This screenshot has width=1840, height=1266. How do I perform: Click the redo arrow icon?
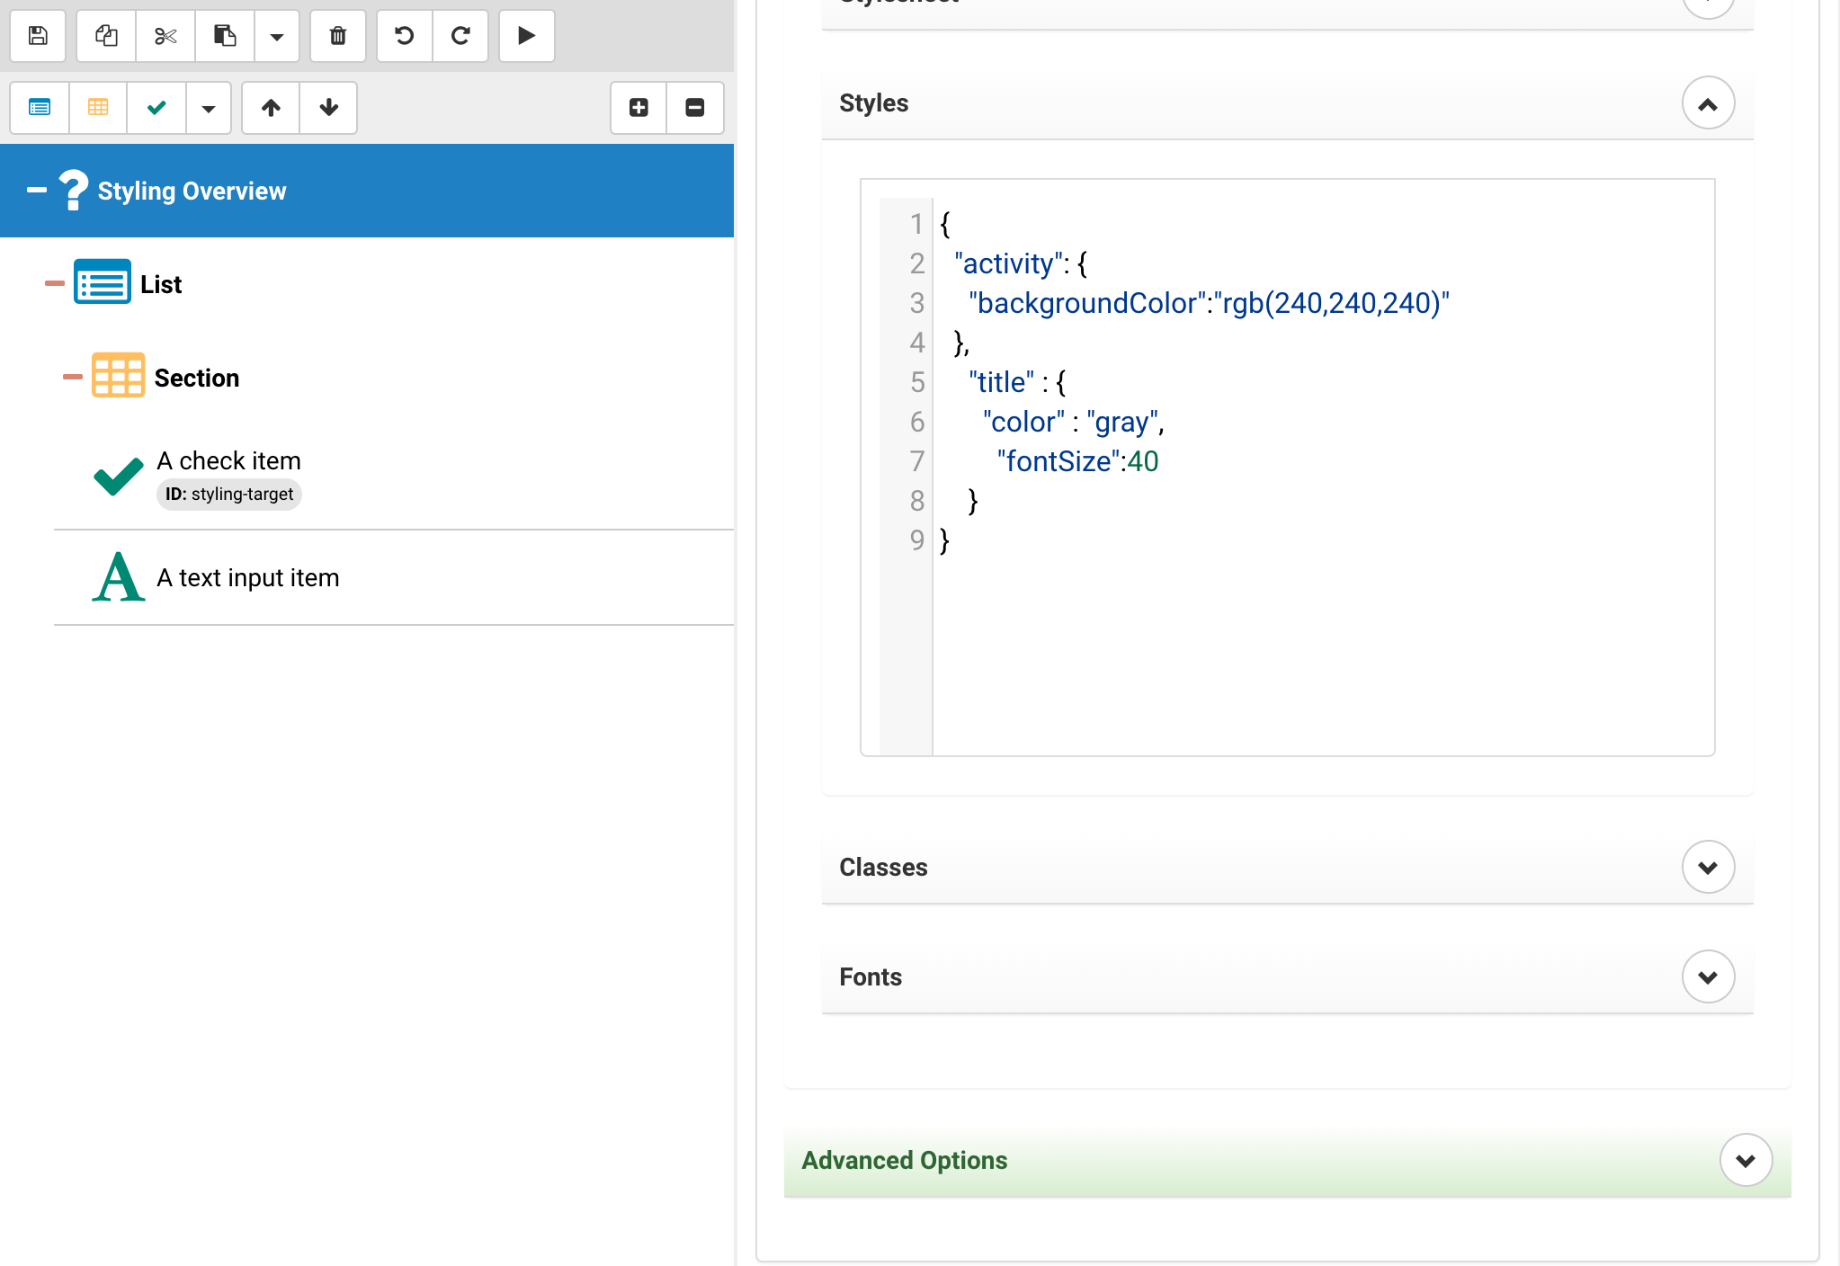pos(460,36)
